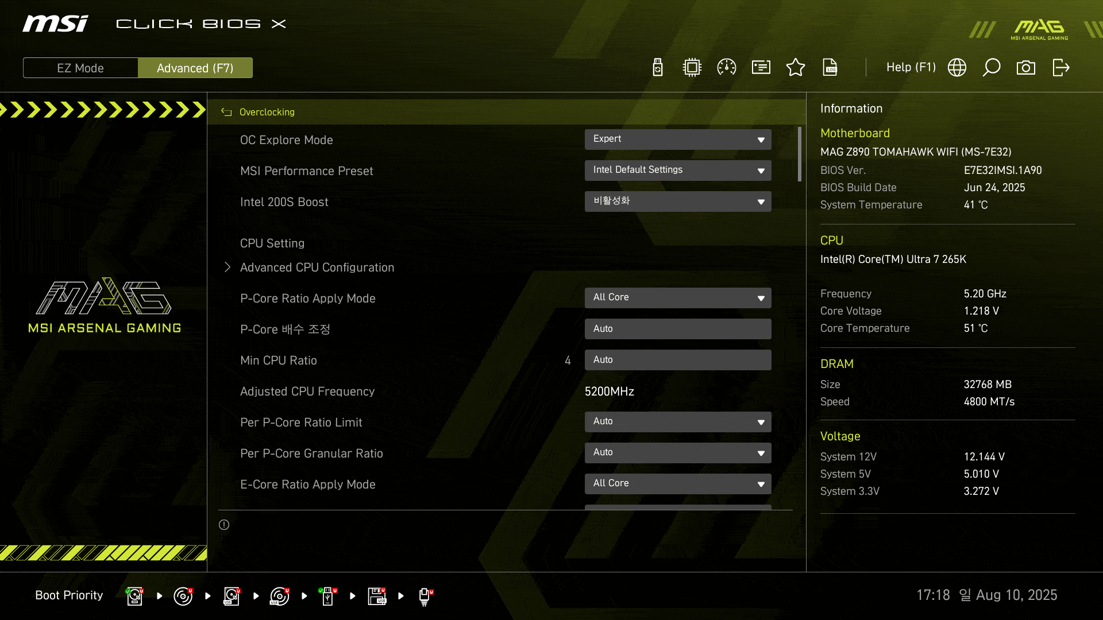Select the USB key boot device icon

click(328, 596)
